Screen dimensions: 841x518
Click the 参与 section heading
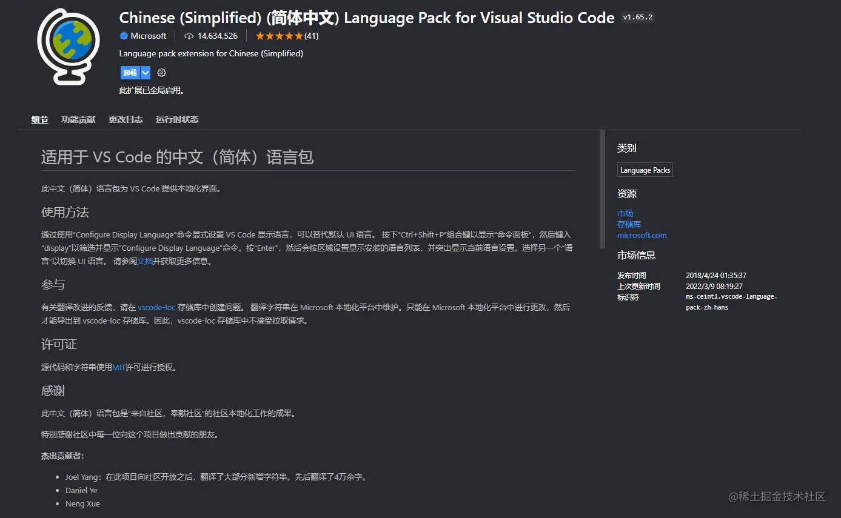[53, 284]
